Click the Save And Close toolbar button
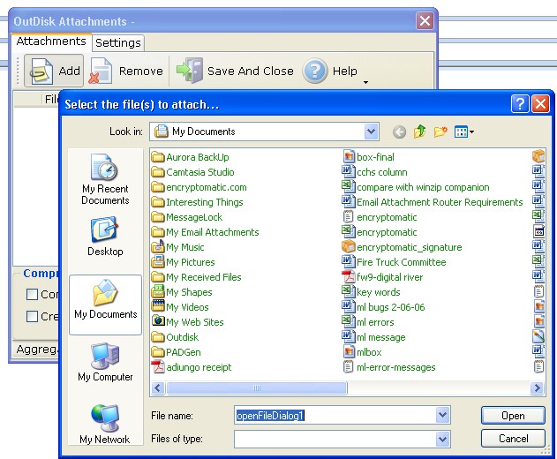This screenshot has width=557, height=459. point(235,71)
